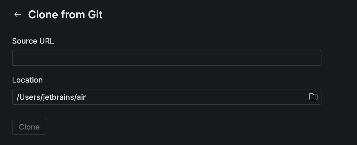The image size is (357, 145).
Task: Click the "Source URL" label
Action: tap(33, 41)
